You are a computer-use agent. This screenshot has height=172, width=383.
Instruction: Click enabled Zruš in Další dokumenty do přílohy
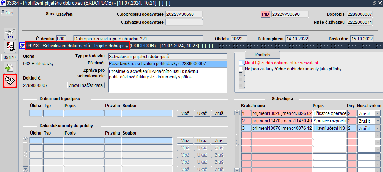click(219, 141)
